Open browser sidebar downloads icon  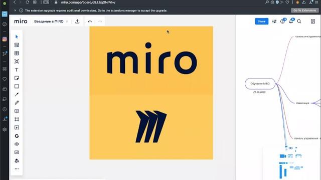click(x=5, y=119)
